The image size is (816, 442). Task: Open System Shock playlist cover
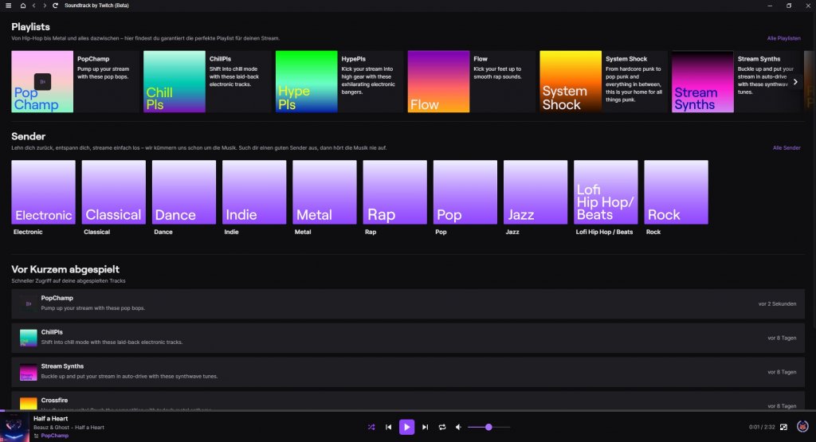click(571, 82)
